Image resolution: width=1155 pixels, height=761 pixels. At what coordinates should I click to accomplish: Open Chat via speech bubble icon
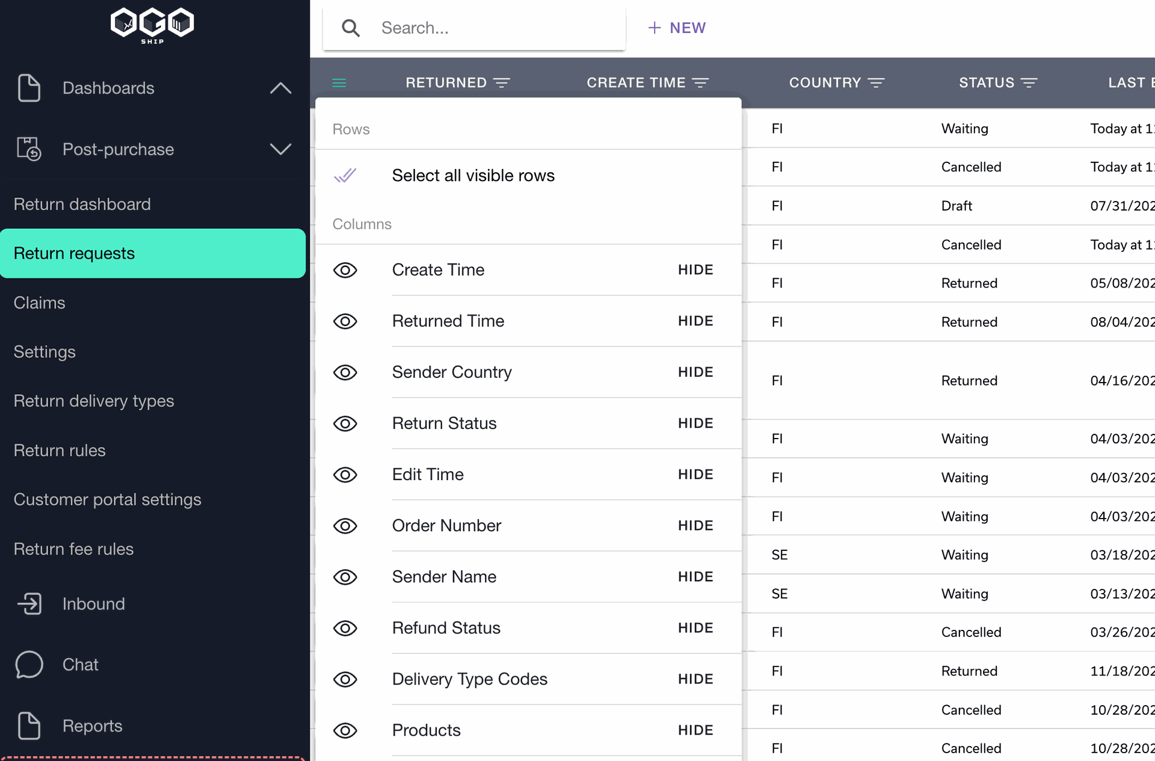click(x=29, y=665)
